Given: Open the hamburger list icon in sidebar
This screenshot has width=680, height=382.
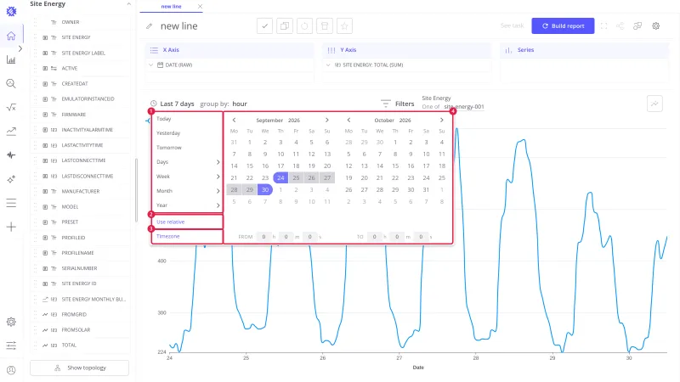Looking at the screenshot, I should pos(11,203).
